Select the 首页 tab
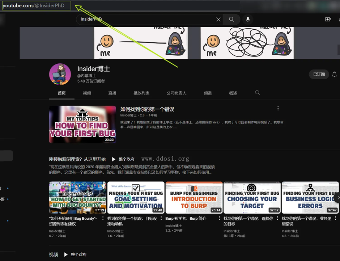 pos(61,93)
